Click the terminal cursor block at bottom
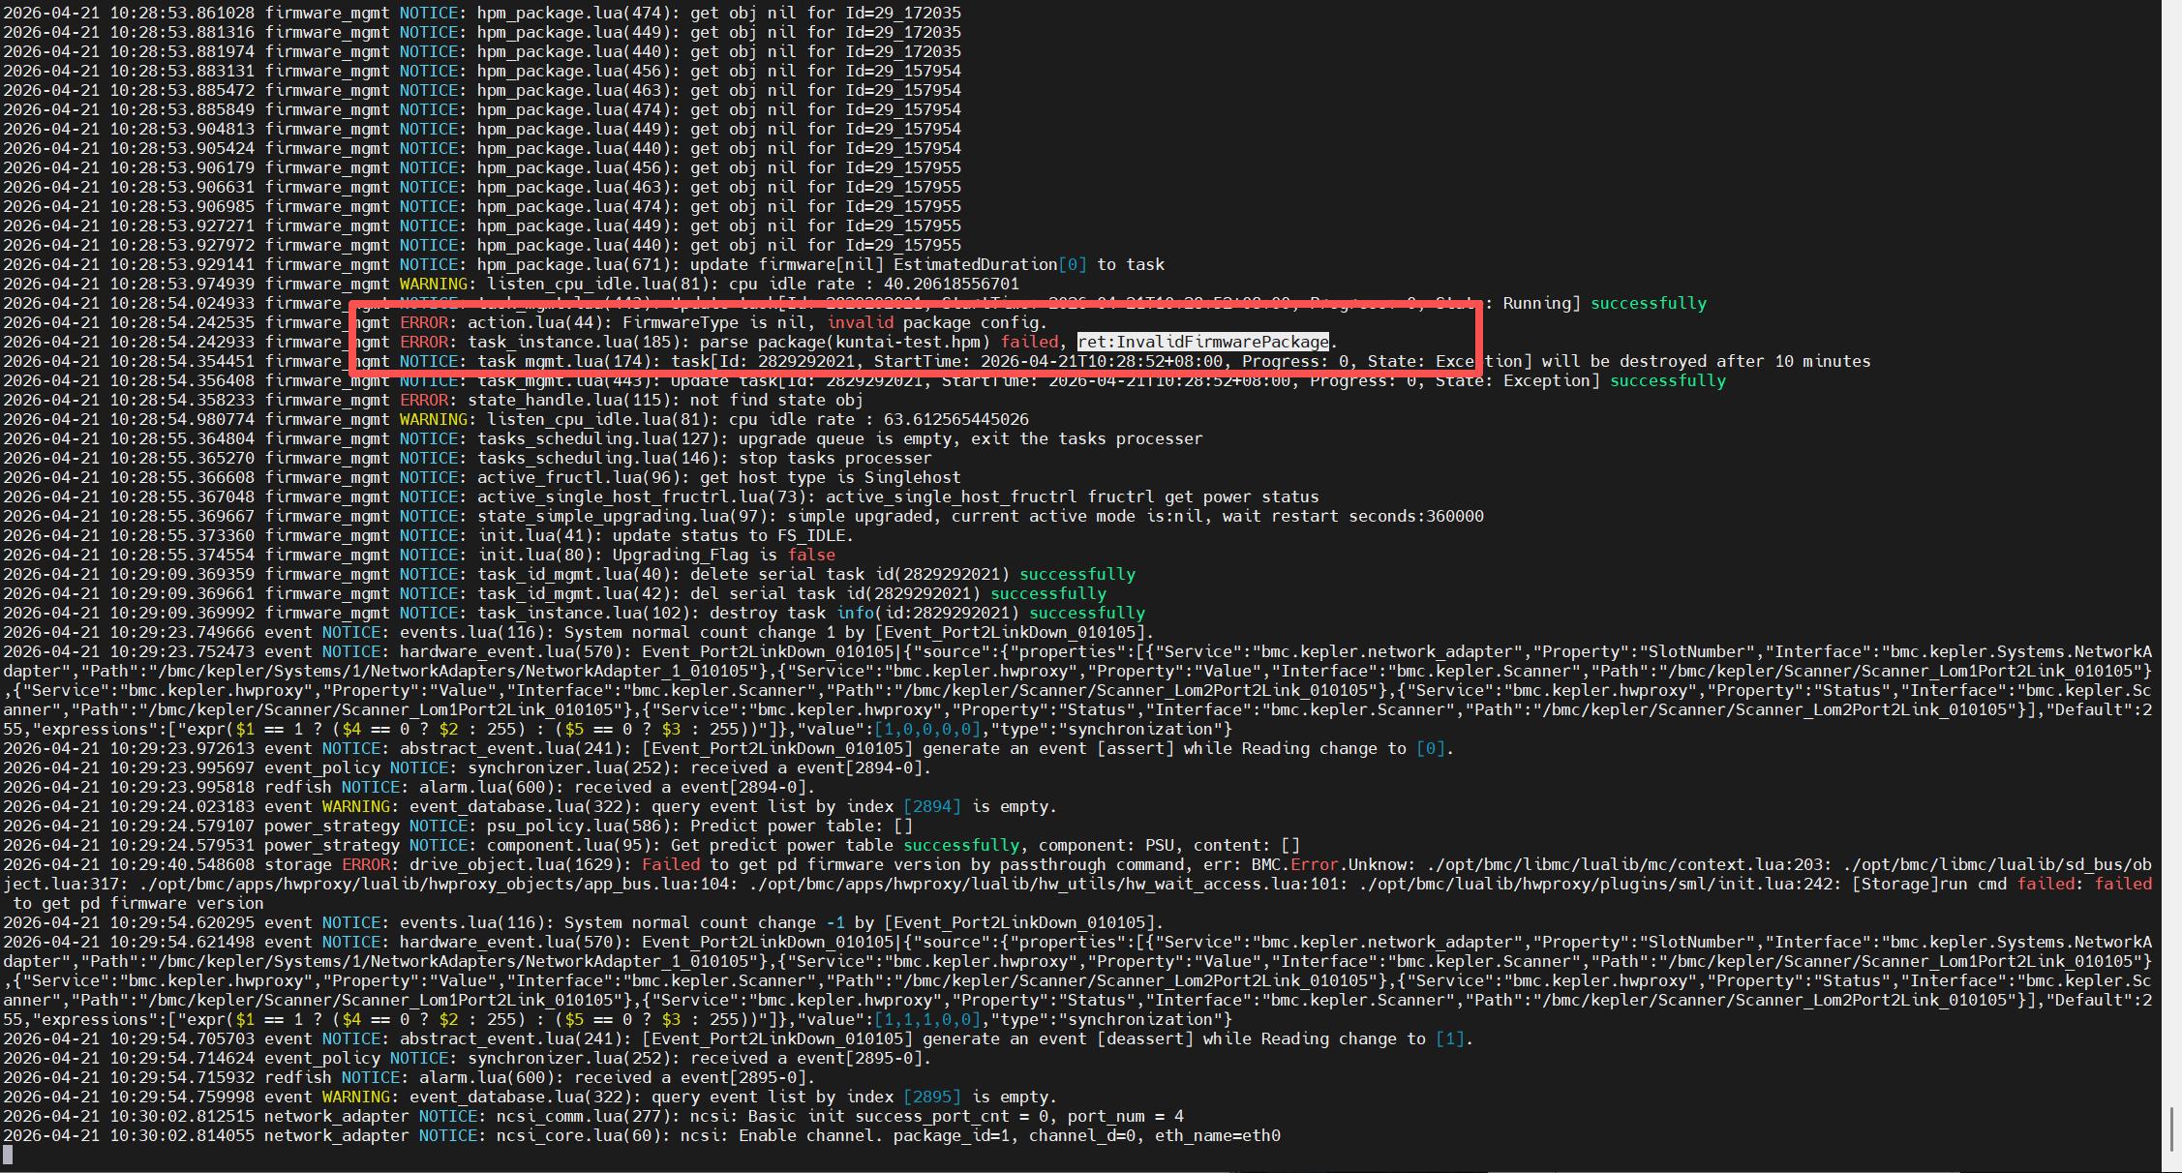Image resolution: width=2182 pixels, height=1173 pixels. coord(8,1154)
